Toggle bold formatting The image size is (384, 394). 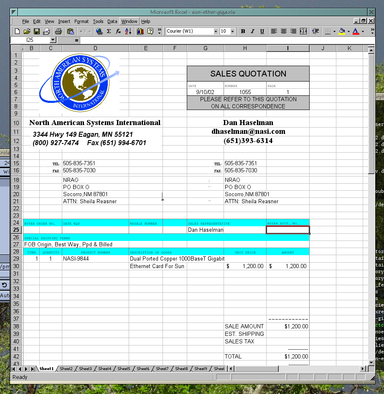click(243, 31)
